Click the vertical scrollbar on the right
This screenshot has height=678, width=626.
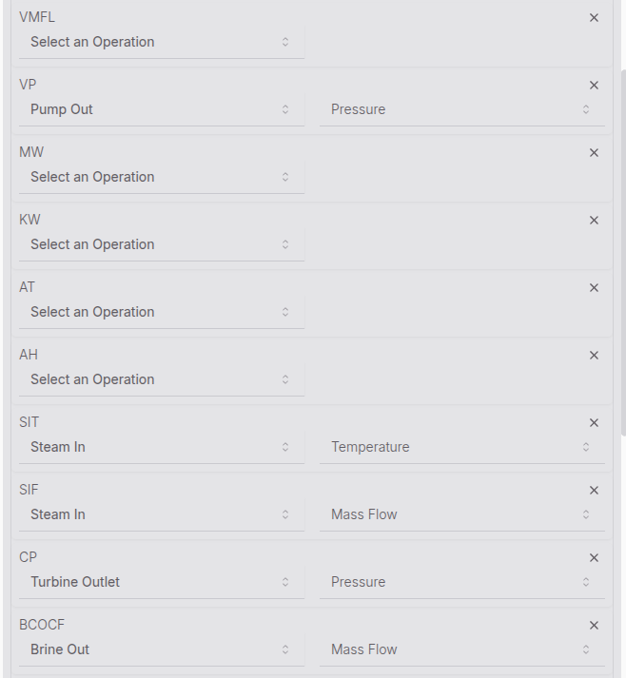[622, 252]
